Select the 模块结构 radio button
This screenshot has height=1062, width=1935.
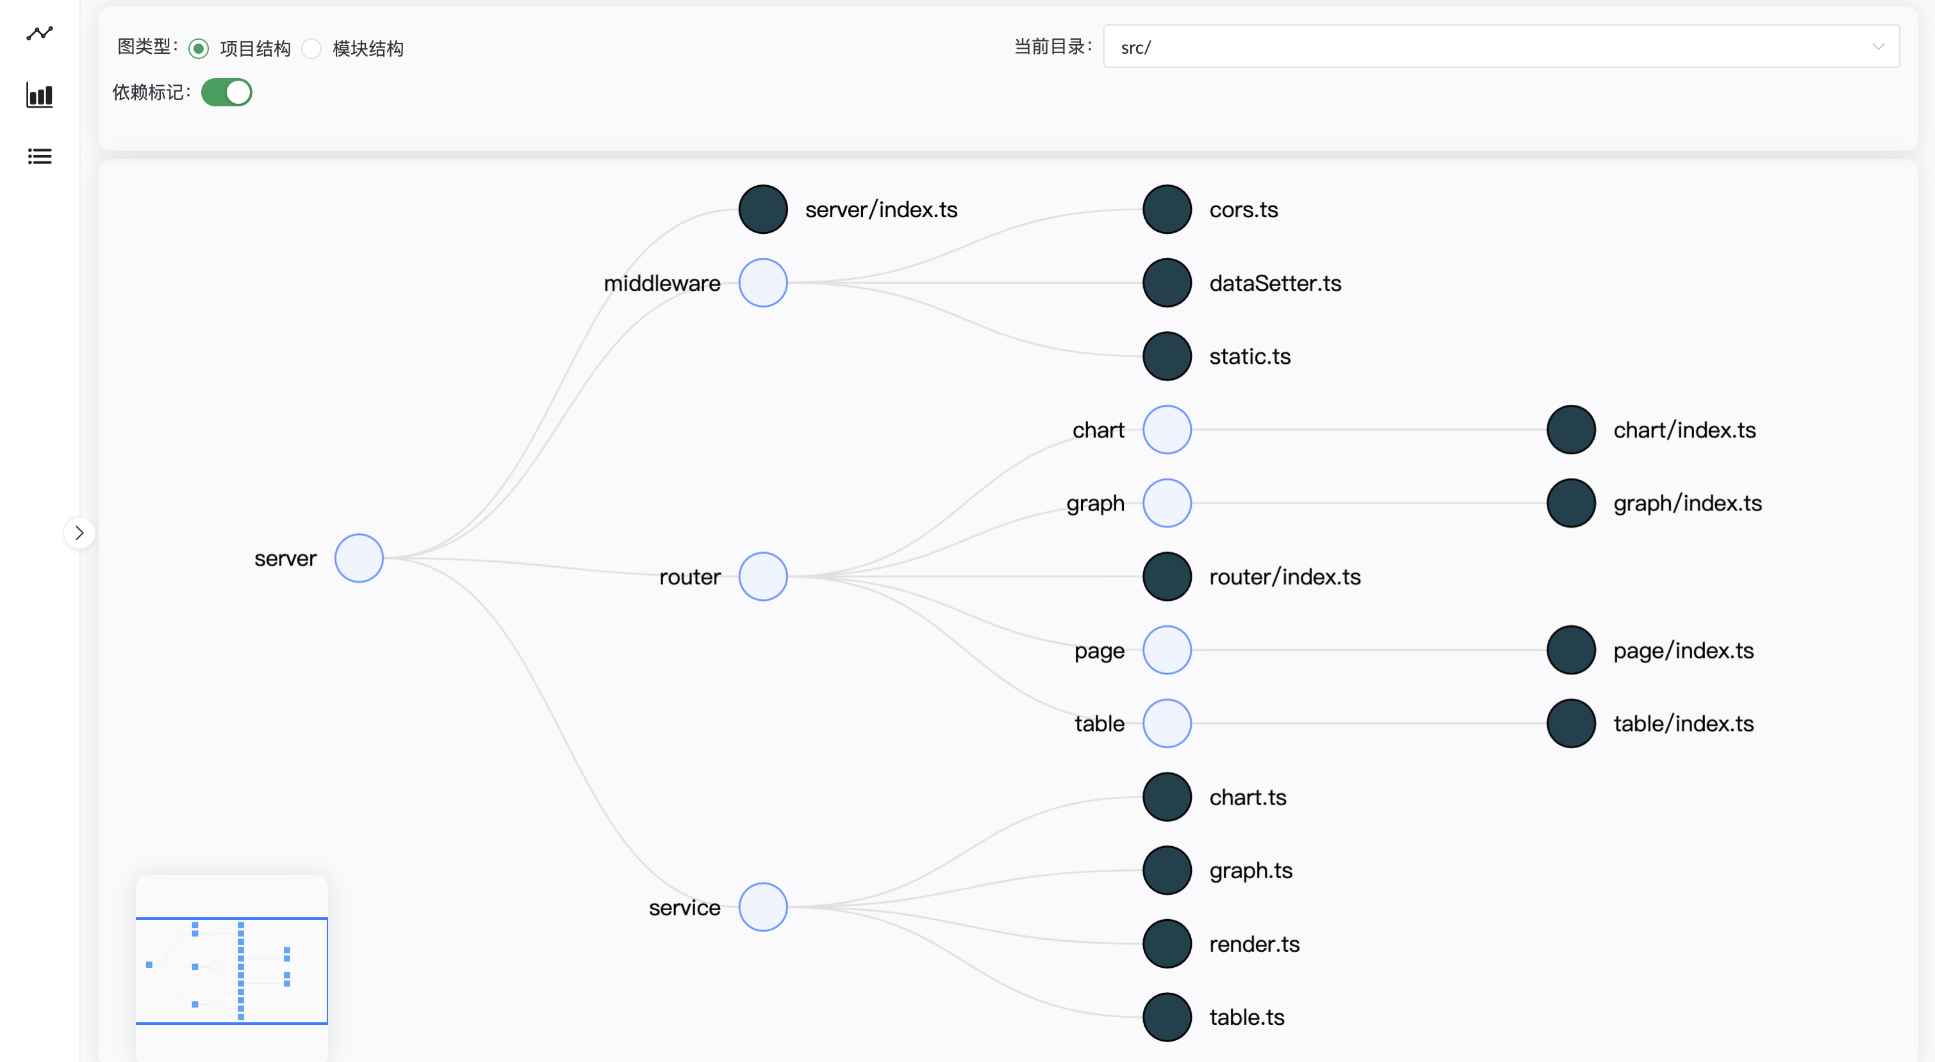(312, 49)
